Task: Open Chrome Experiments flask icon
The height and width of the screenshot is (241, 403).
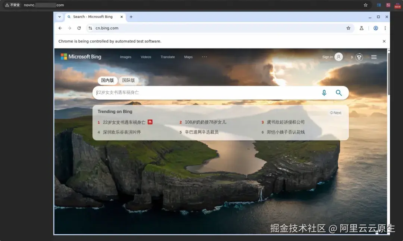Action: [362, 28]
